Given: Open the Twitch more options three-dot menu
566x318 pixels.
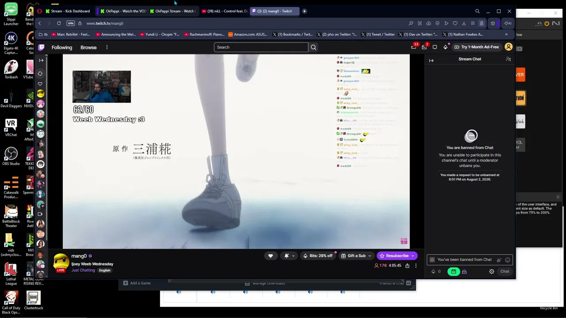Looking at the screenshot, I should tap(107, 47).
